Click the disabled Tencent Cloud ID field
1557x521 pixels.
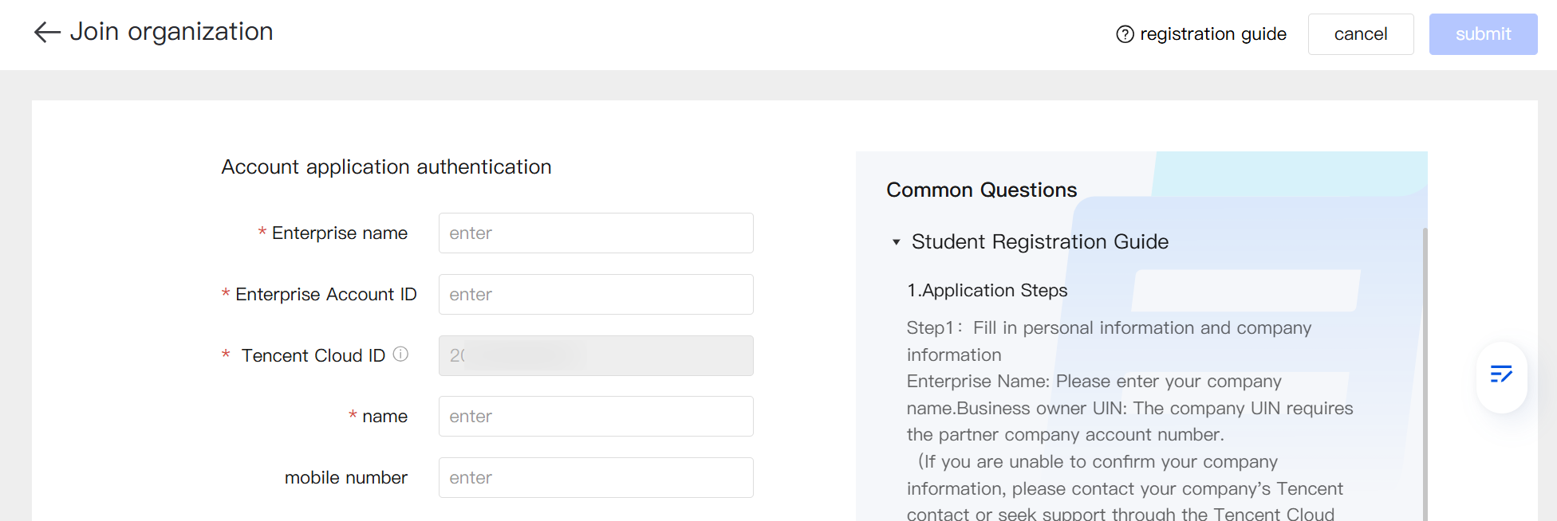pos(595,356)
